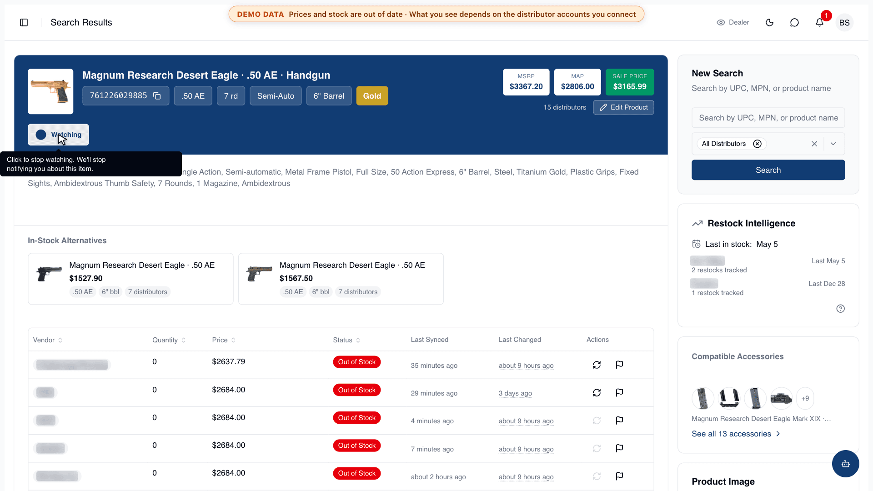Open the chat messages icon
Viewport: 873px width, 491px height.
pos(794,22)
